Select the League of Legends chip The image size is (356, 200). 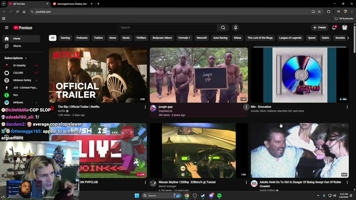click(290, 38)
